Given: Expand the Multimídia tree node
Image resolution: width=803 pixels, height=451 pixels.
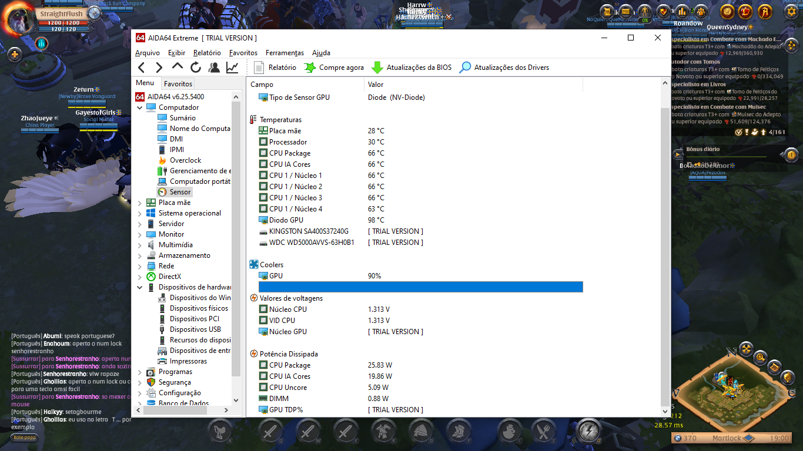Looking at the screenshot, I should click(x=140, y=245).
